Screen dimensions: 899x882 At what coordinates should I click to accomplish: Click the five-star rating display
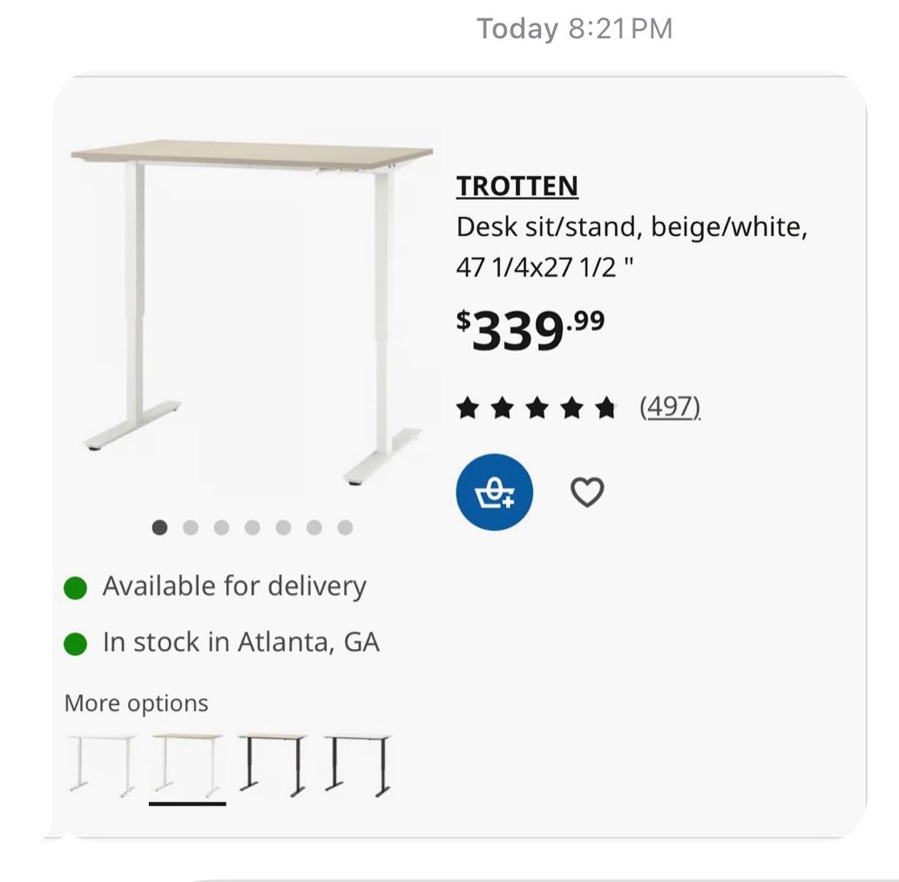(x=536, y=407)
